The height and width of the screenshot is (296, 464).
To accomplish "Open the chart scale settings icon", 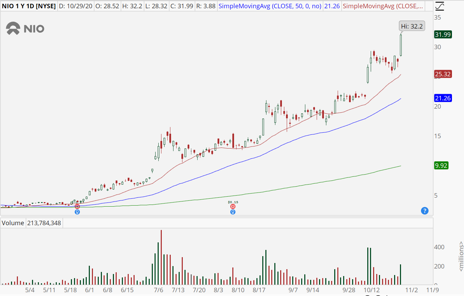I will 440,6.
